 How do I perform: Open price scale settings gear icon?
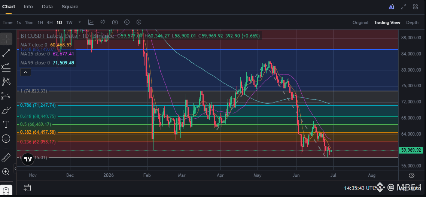click(412, 175)
